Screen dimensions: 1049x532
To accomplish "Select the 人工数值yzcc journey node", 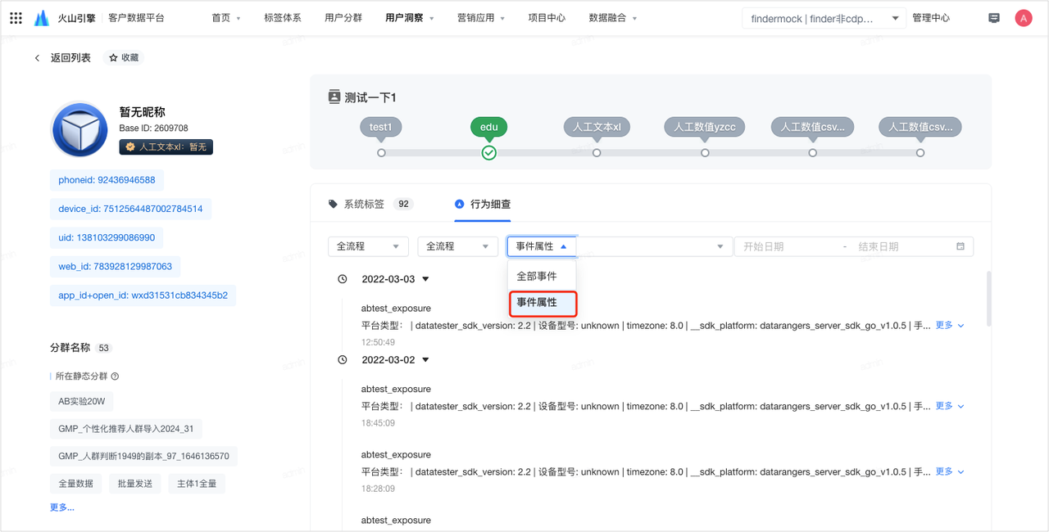I will (x=705, y=153).
